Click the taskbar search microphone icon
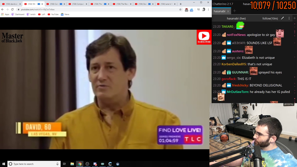This screenshot has width=297, height=167. click(58, 164)
